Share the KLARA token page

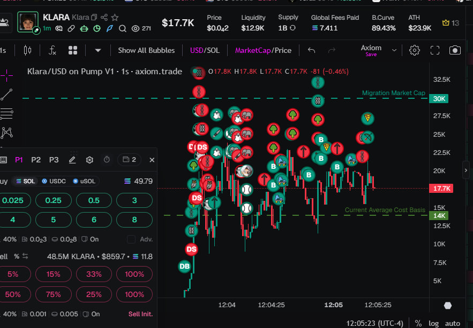point(104,17)
